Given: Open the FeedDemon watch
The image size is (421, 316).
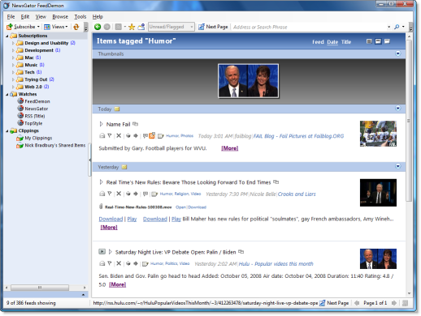Looking at the screenshot, I should [x=37, y=101].
